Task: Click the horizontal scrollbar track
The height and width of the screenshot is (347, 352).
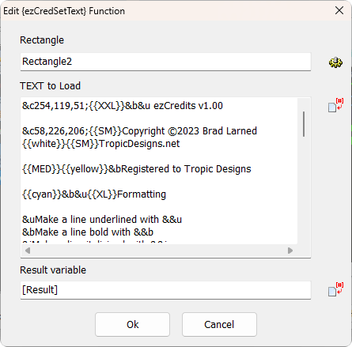Action: click(x=159, y=251)
